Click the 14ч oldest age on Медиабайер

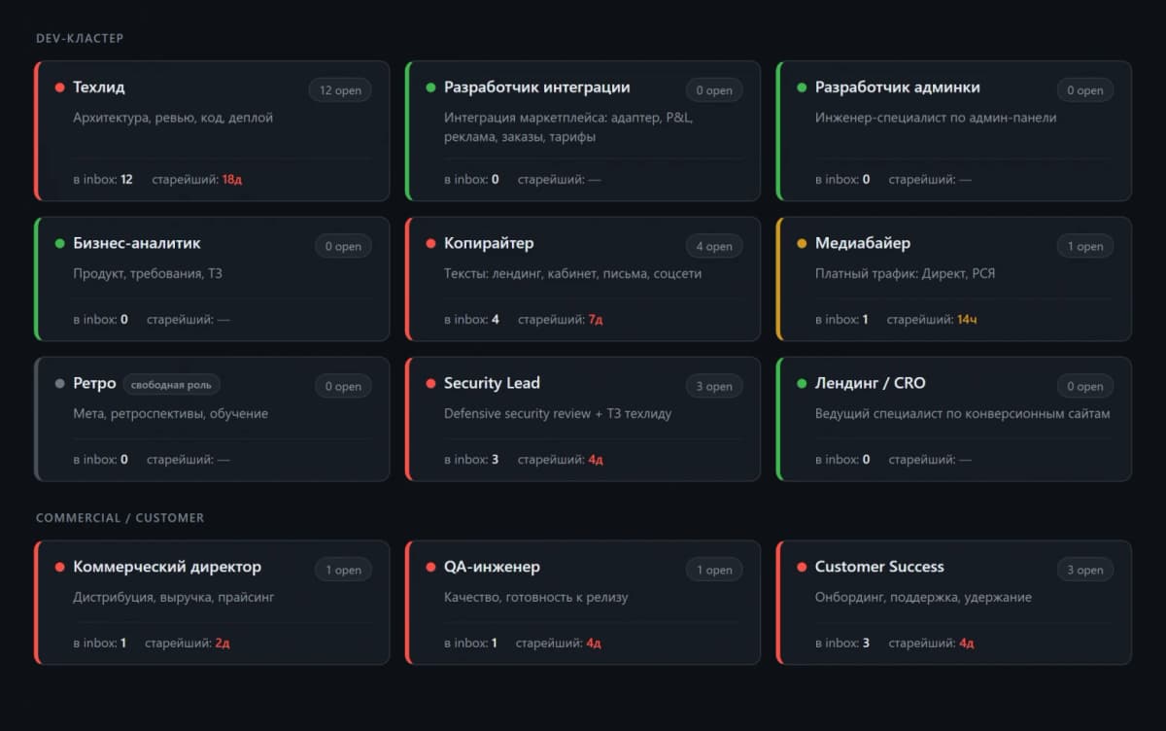[x=967, y=319]
